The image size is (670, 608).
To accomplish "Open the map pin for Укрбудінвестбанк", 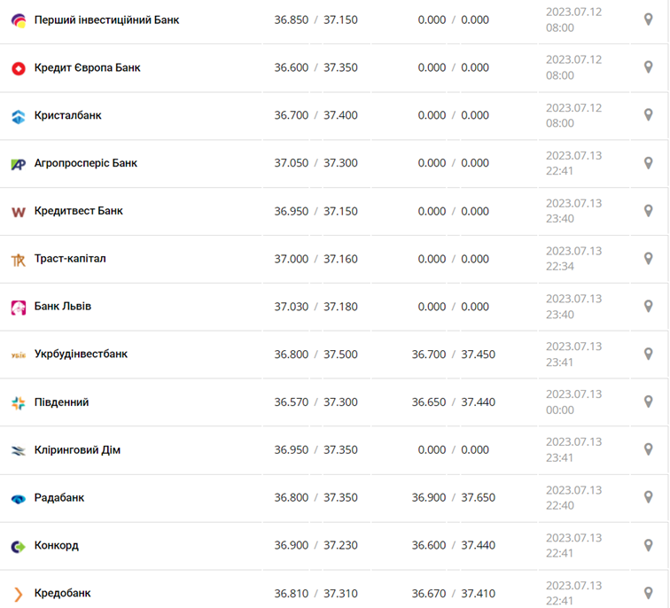I will pos(648,355).
